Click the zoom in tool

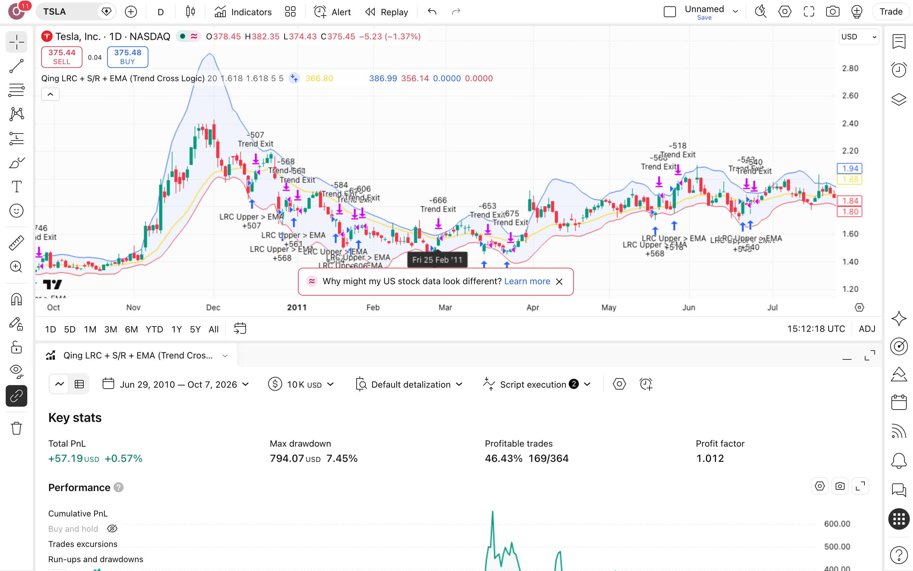point(16,267)
